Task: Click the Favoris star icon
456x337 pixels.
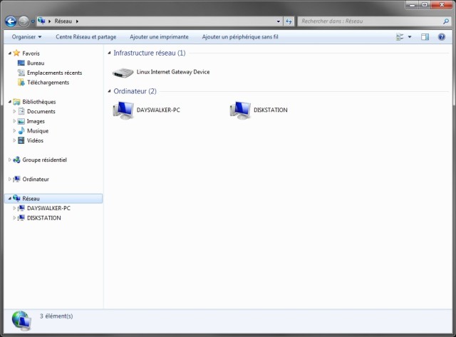Action: (x=16, y=53)
